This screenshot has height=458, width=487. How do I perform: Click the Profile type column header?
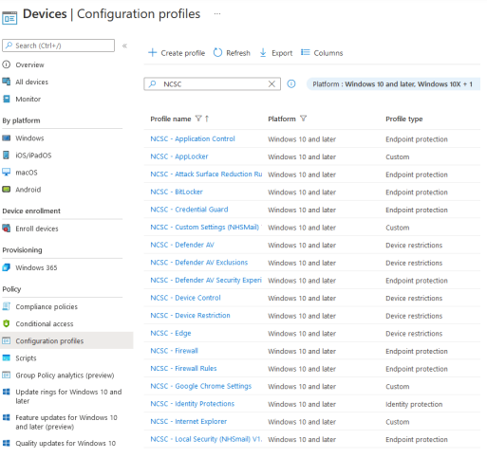[404, 119]
